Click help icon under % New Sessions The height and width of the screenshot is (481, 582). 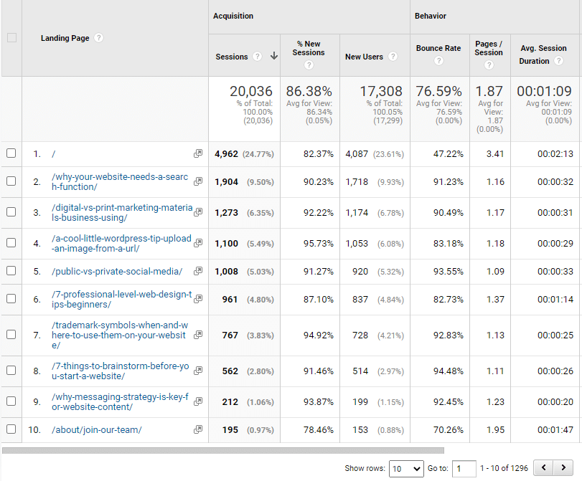(x=309, y=65)
